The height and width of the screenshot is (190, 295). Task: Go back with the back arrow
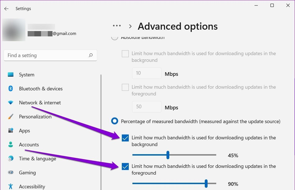pos(6,9)
